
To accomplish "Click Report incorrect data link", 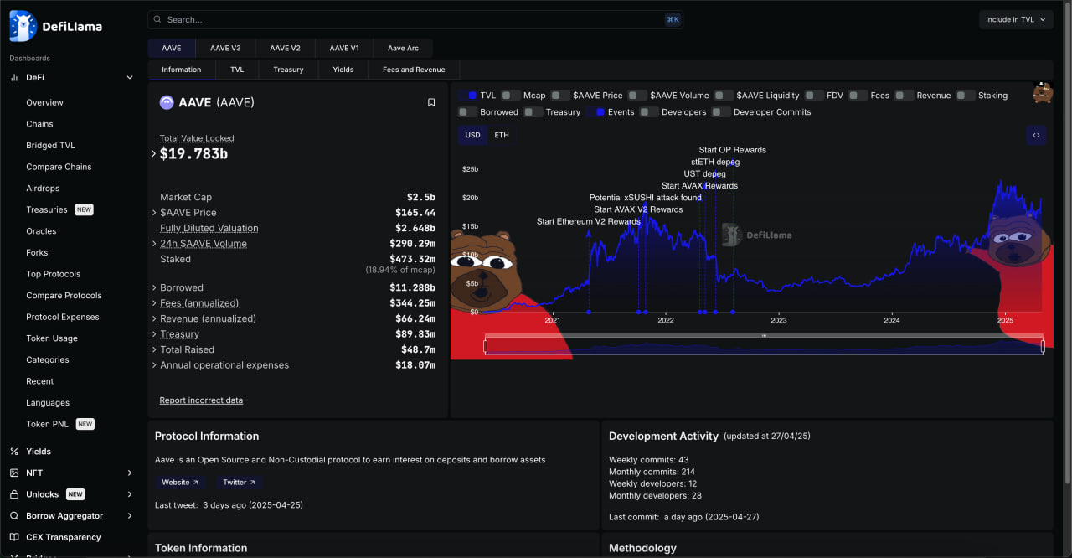I will [x=201, y=400].
